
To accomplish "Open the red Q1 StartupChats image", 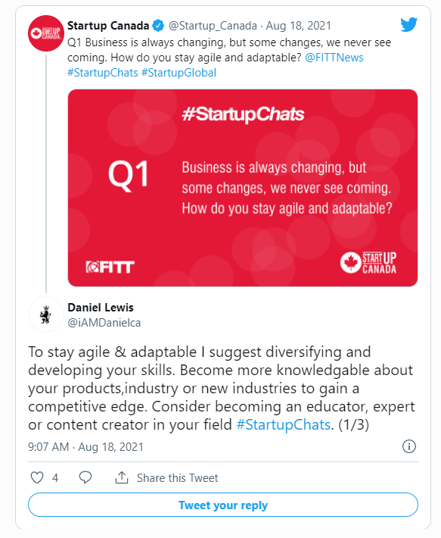I will point(243,188).
